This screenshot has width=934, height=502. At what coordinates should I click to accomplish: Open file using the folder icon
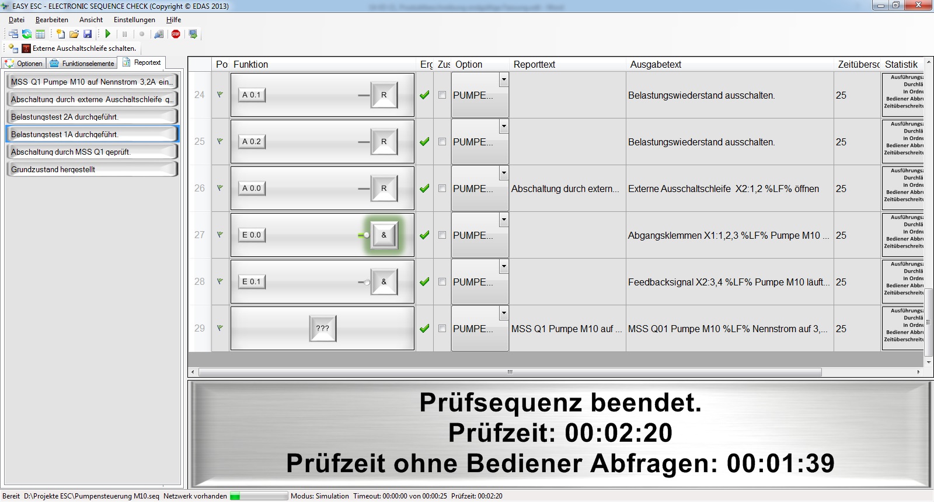pos(74,34)
